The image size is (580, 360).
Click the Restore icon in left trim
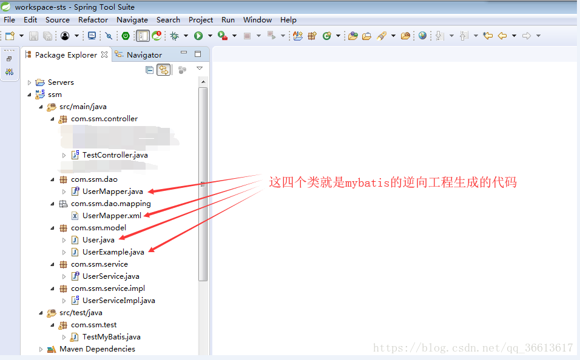pos(9,59)
